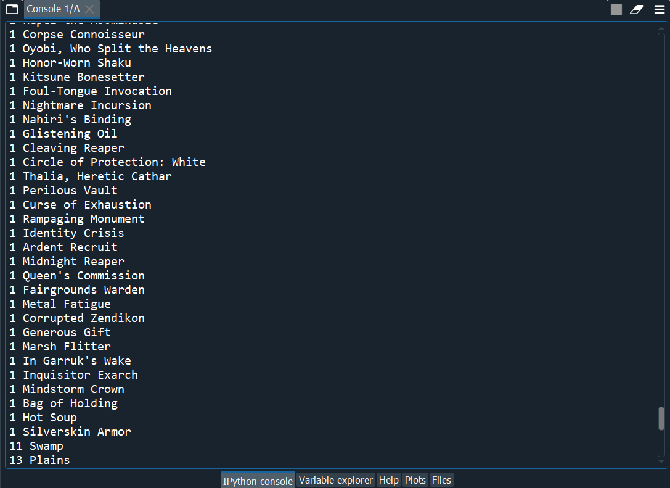Screen dimensions: 670x488
Task: Open the Help tab
Action: tap(388, 481)
